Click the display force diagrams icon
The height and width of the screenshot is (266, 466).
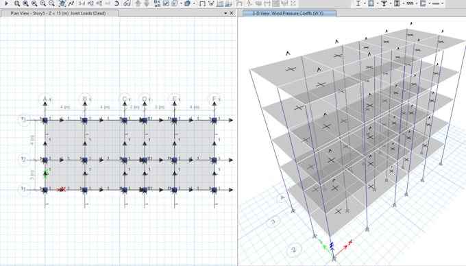(x=228, y=3)
